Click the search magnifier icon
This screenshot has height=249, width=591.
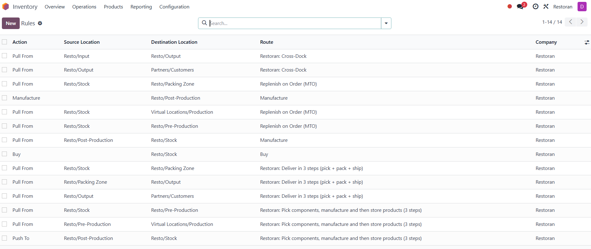[x=204, y=23]
